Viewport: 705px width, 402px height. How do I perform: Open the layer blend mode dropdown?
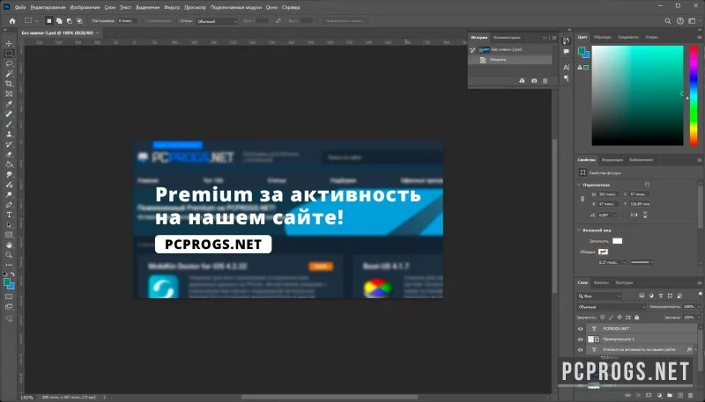point(612,307)
